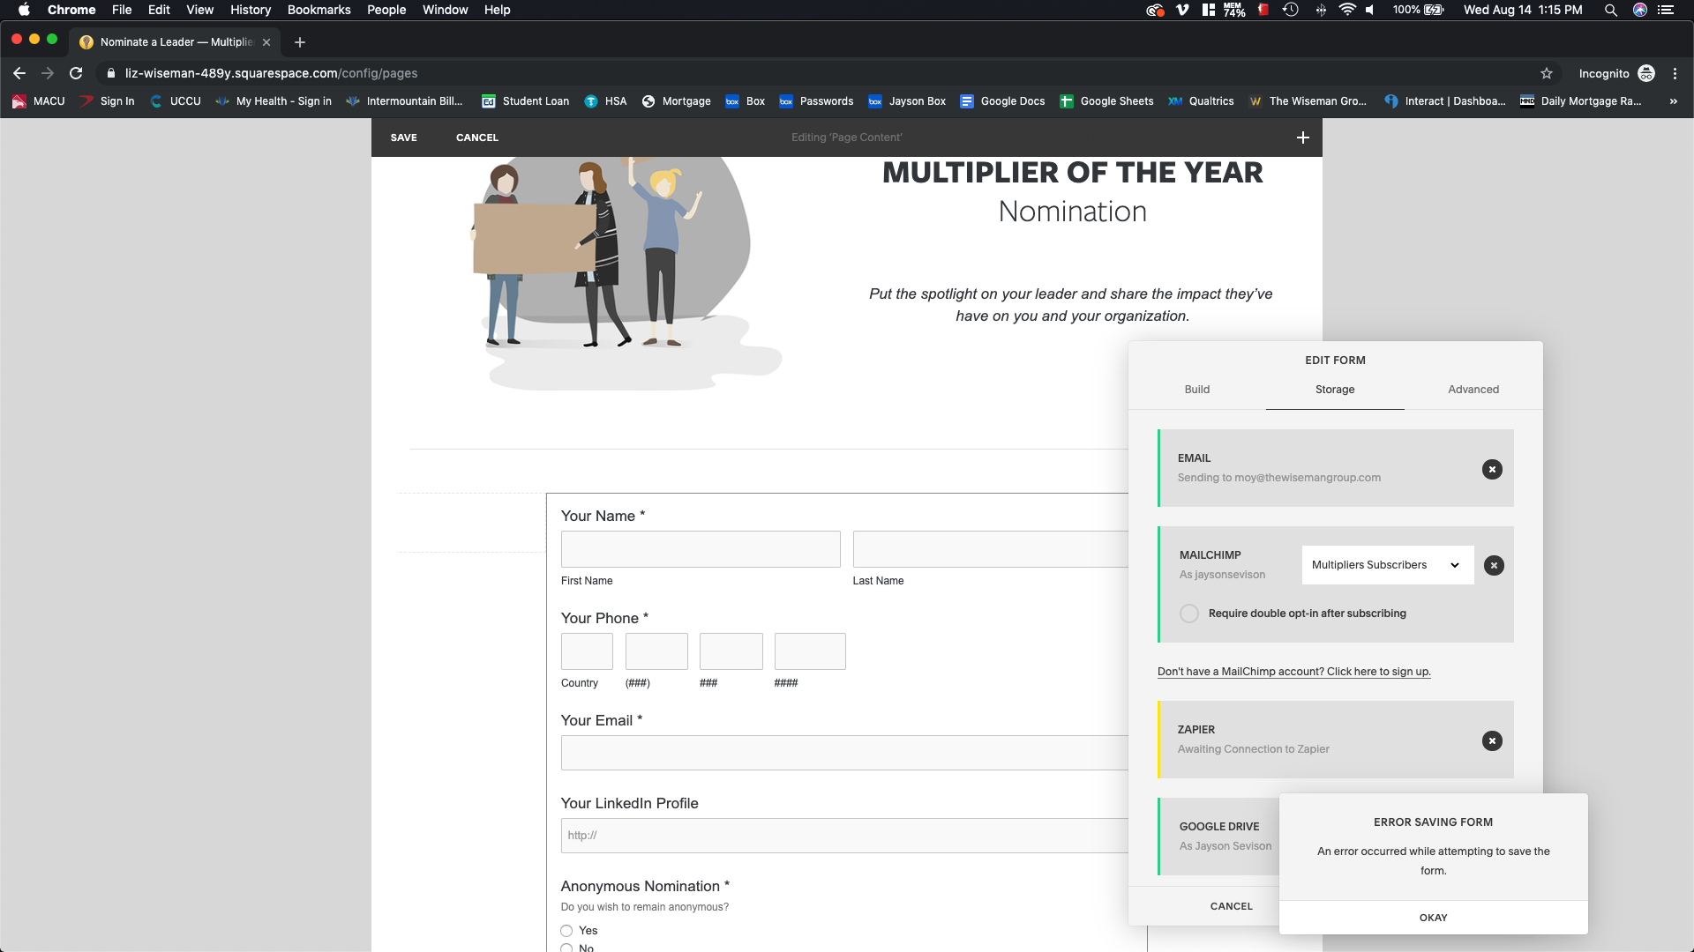Open Apple menu
This screenshot has height=952, width=1694.
pos(24,10)
